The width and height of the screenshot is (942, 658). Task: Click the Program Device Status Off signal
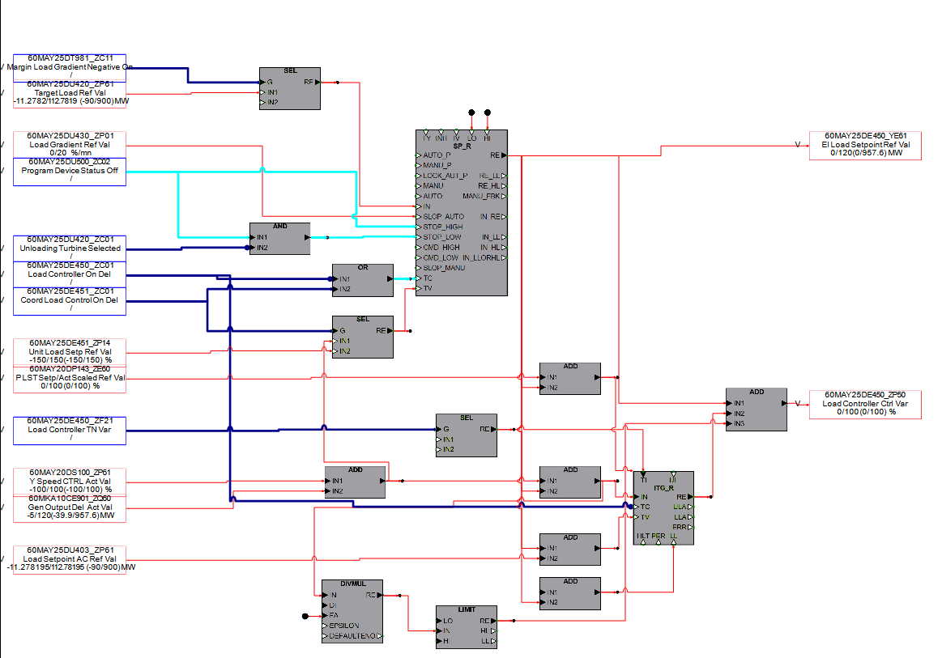[x=70, y=172]
